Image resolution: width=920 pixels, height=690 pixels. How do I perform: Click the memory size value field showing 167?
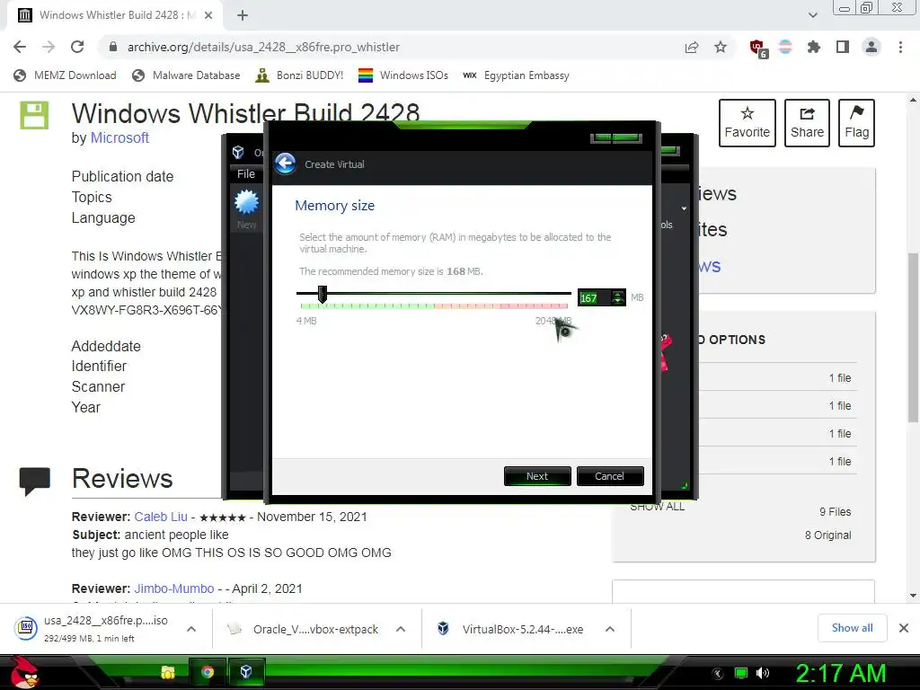point(594,298)
